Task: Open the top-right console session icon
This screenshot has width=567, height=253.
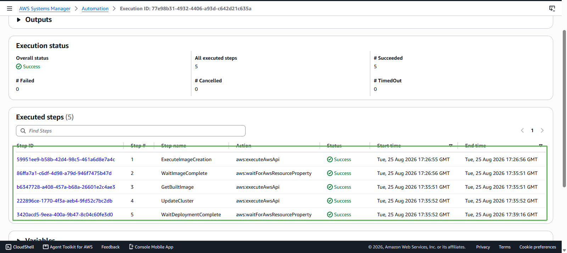Action: 552,8
